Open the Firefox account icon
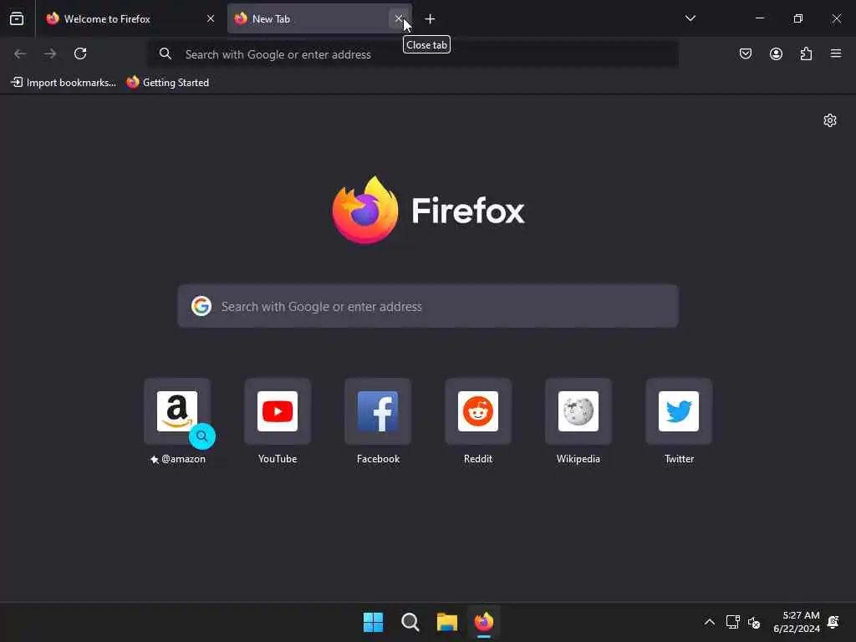This screenshot has height=642, width=856. tap(776, 53)
